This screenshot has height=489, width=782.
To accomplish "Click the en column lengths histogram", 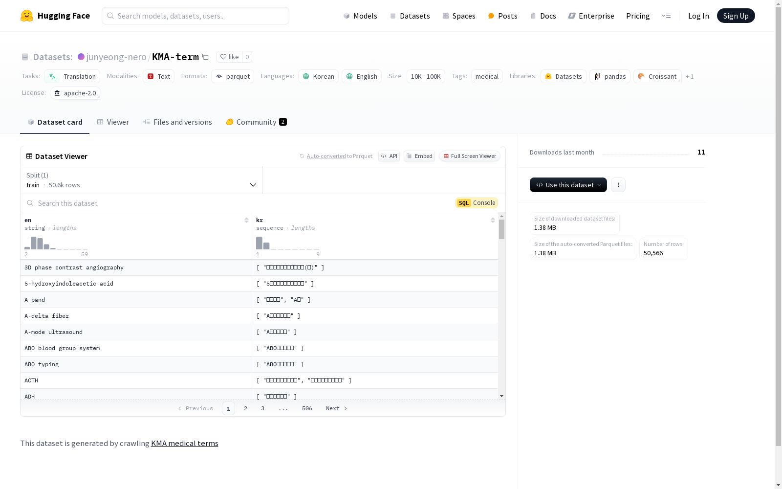I will tap(56, 243).
